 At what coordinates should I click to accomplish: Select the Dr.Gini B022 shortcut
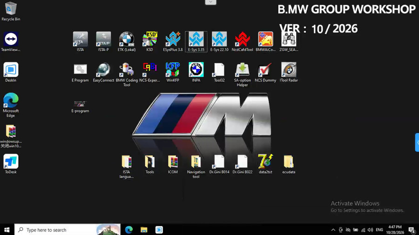243,165
